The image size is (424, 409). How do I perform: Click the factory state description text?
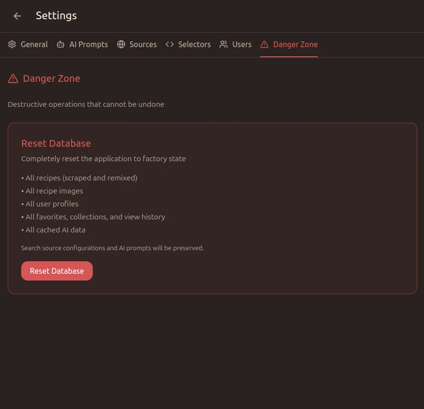[103, 158]
